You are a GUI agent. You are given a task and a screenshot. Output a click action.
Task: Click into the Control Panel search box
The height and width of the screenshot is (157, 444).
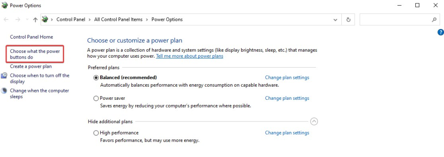[395, 20]
